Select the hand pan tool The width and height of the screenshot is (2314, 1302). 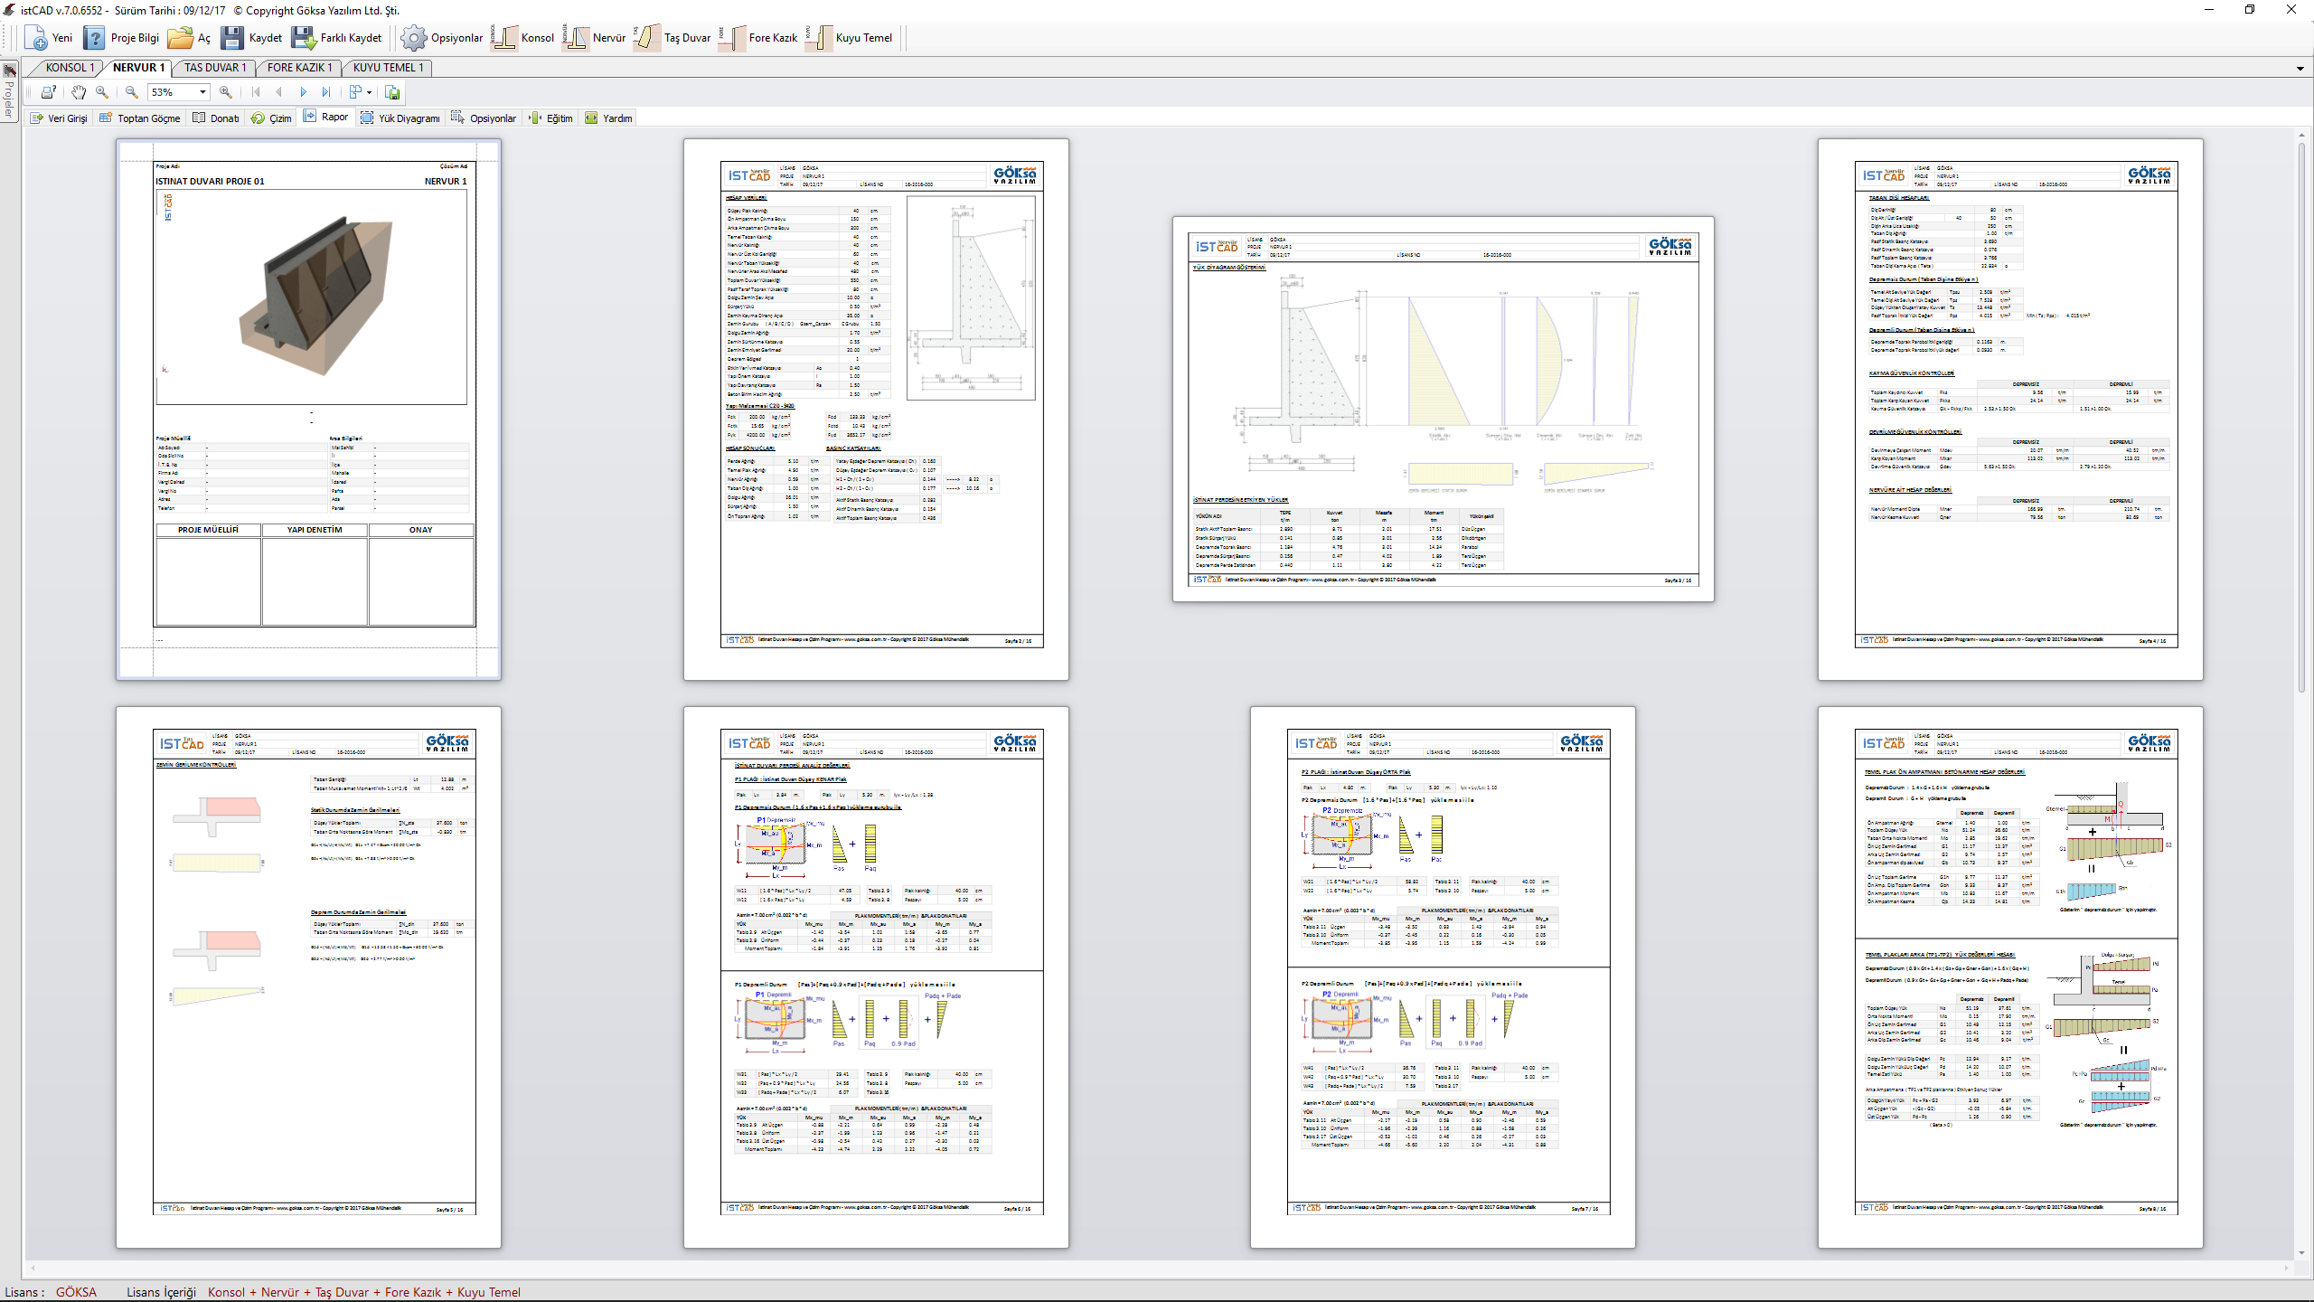79,92
